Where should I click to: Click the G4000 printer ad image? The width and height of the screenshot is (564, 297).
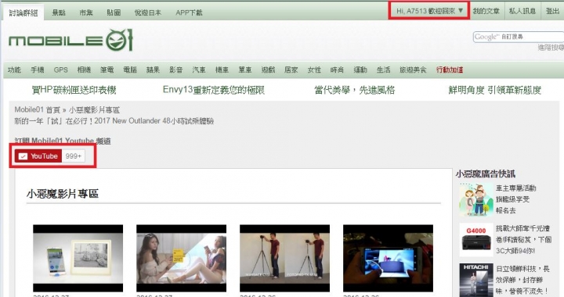[x=476, y=240]
